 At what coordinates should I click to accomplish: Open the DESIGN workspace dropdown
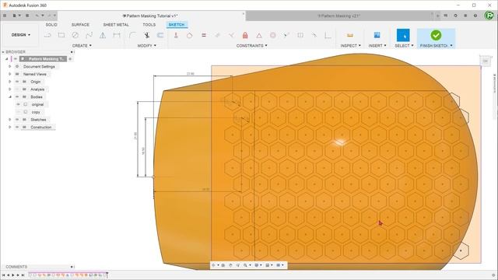[21, 35]
